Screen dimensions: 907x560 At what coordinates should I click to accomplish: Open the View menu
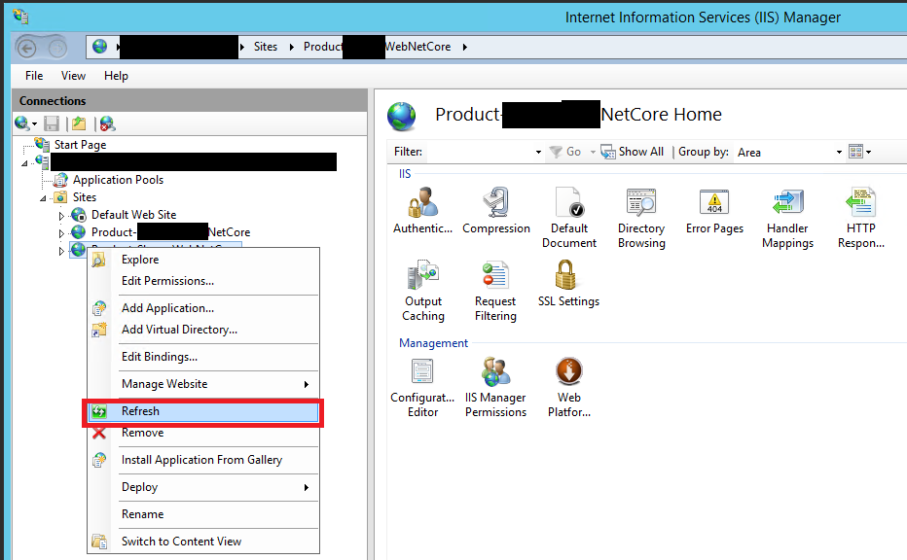73,76
